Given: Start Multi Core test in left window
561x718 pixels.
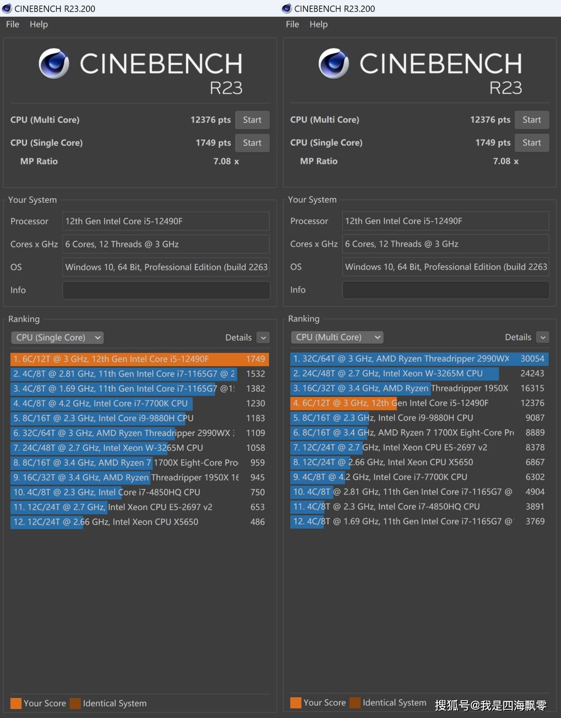Looking at the screenshot, I should 252,120.
